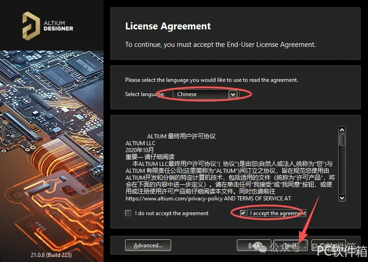The width and height of the screenshot is (368, 262).
Task: Click the scrollbar thumb of the license text
Action: 342,140
